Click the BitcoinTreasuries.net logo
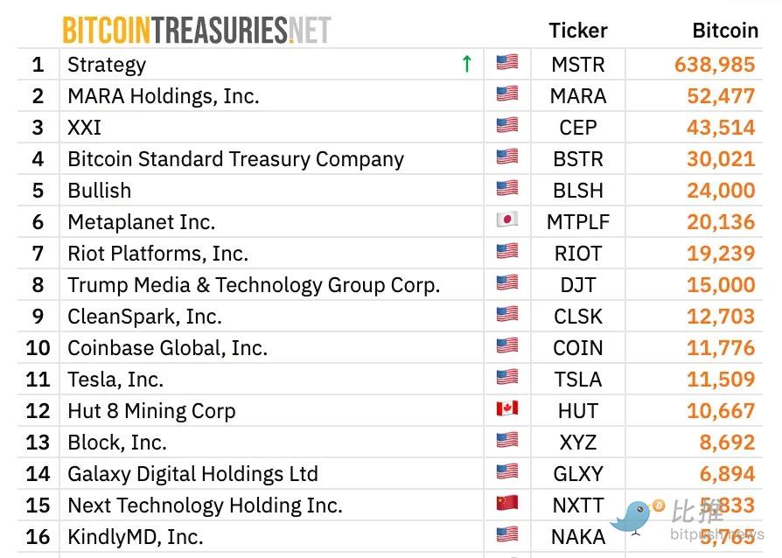Screen dimensions: 782x558 point(196,31)
